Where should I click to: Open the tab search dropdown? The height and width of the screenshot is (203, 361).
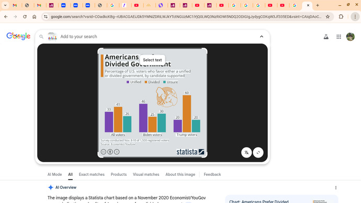[x=5, y=5]
